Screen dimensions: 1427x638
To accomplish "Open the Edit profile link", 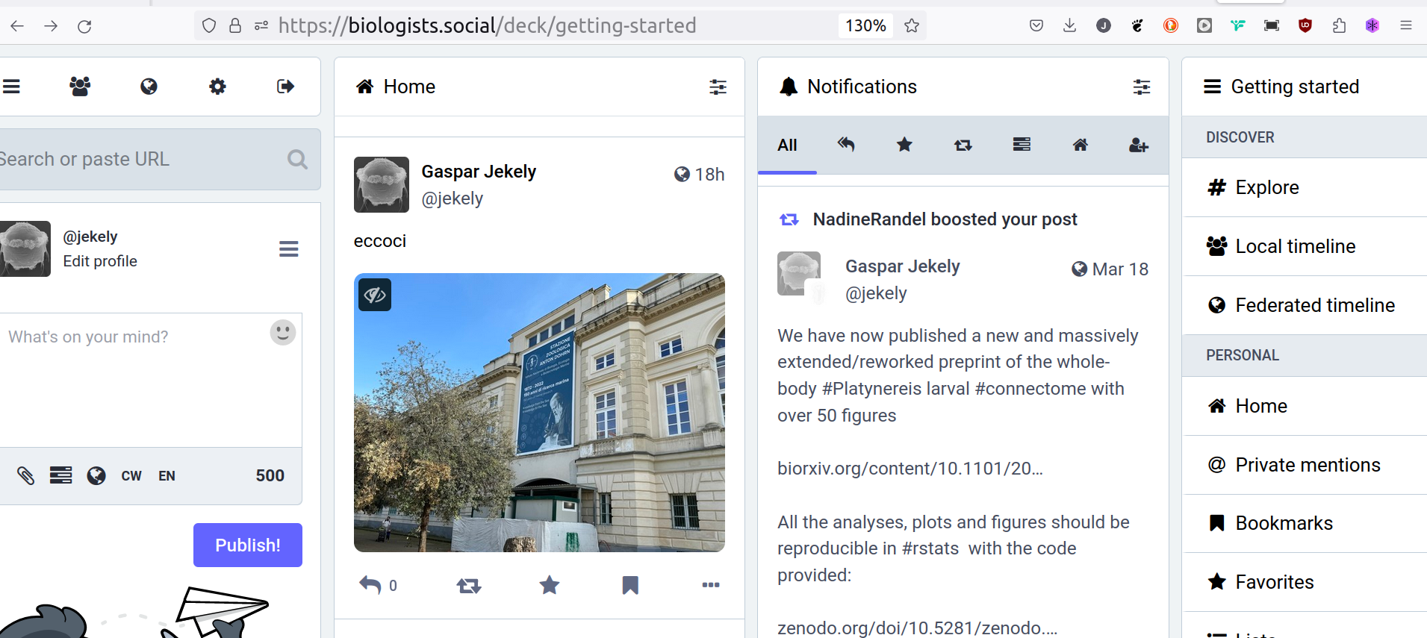I will (100, 261).
